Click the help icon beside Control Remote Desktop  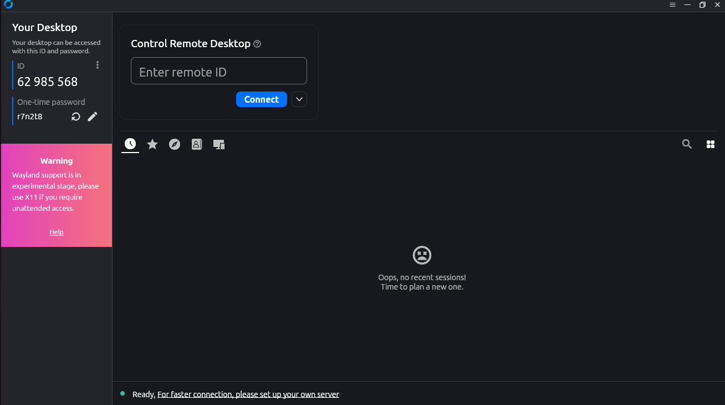[257, 44]
